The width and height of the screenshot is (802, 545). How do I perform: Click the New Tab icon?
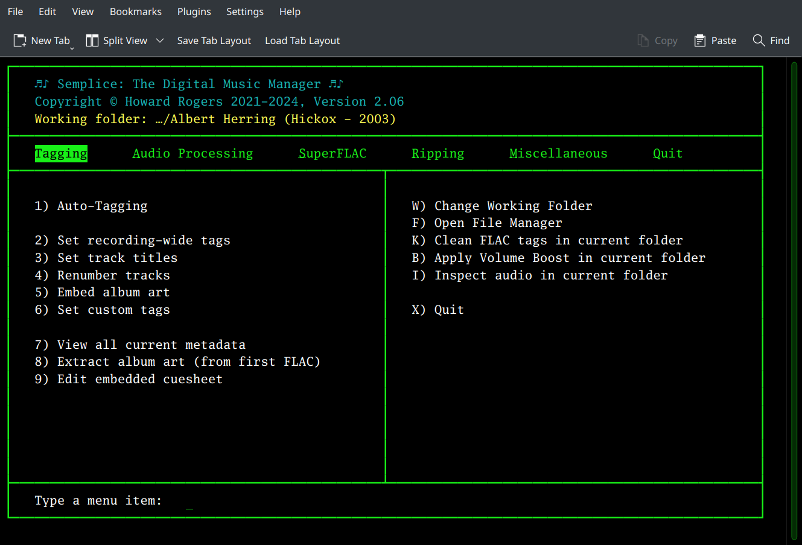(20, 40)
